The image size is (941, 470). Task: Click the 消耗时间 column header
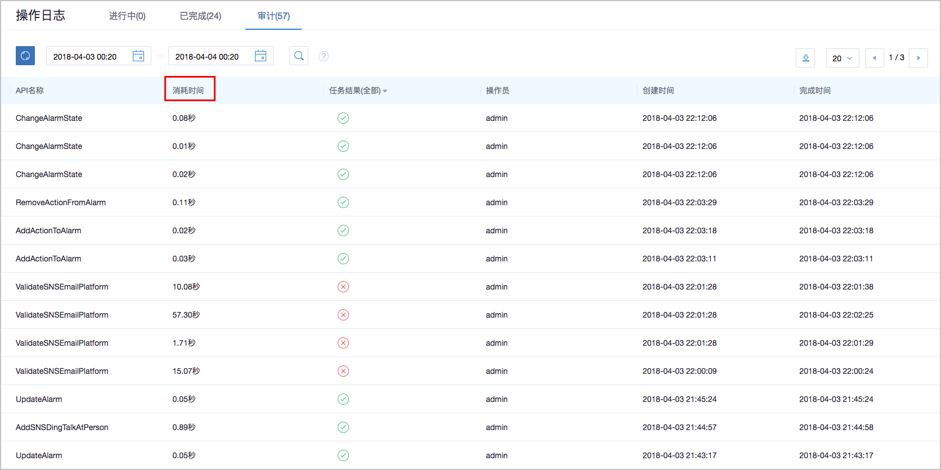(x=189, y=90)
